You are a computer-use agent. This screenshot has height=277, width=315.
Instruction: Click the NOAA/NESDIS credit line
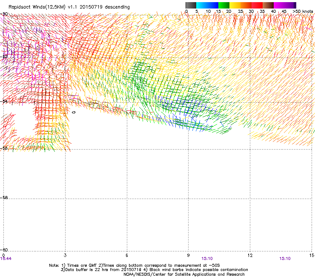[x=184, y=274]
